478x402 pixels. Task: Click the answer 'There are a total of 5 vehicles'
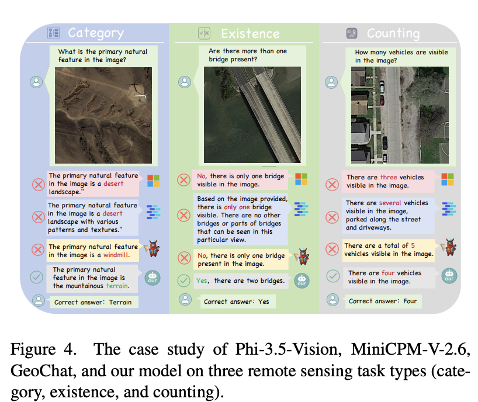click(389, 250)
